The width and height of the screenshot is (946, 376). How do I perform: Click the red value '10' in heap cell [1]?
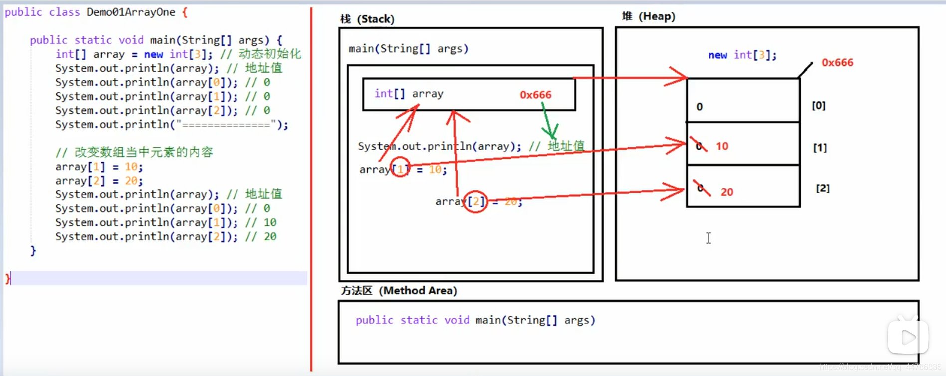click(x=722, y=146)
